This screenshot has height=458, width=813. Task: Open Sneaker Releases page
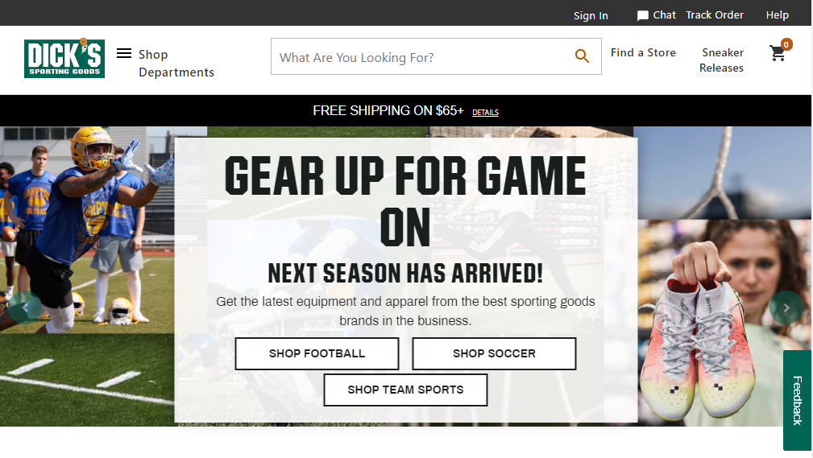[722, 60]
